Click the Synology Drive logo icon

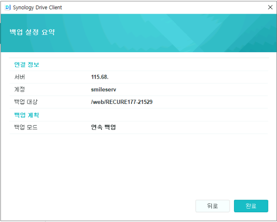pos(8,8)
